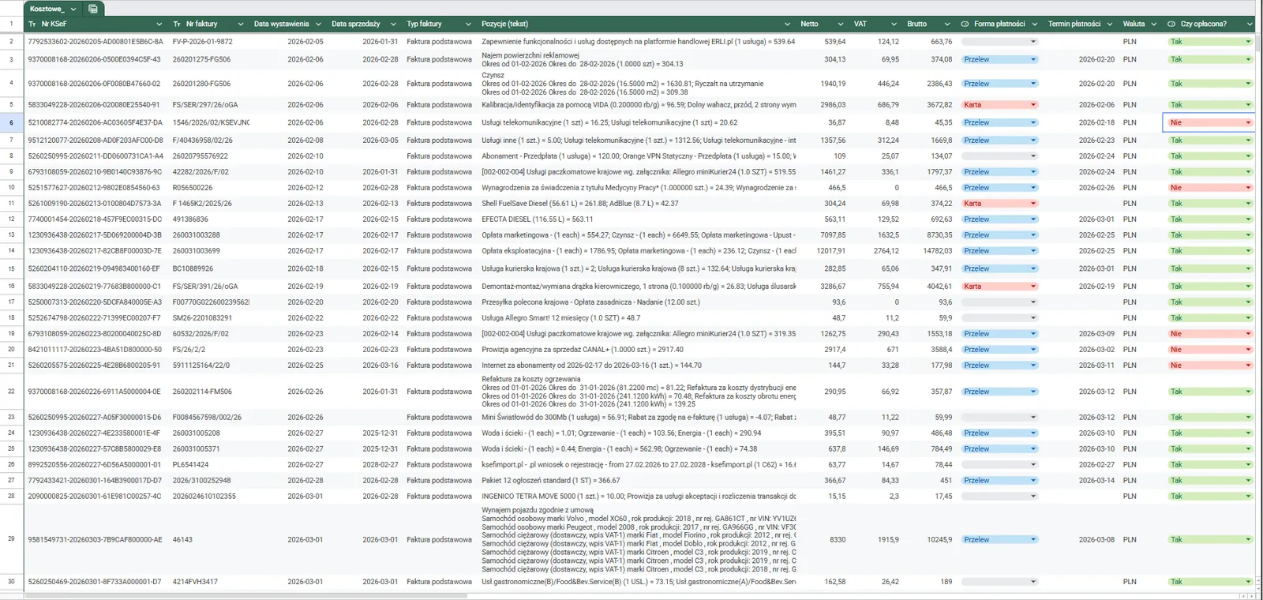Open the Pozycje (tekst) column menu arrow
The height and width of the screenshot is (600, 1263).
787,24
